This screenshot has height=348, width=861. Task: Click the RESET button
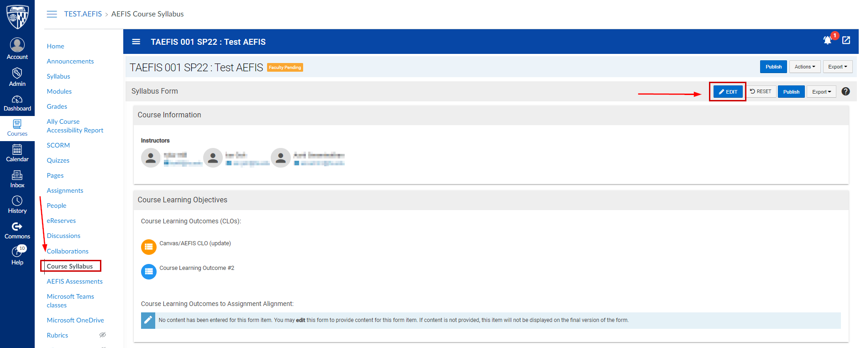[x=761, y=91]
